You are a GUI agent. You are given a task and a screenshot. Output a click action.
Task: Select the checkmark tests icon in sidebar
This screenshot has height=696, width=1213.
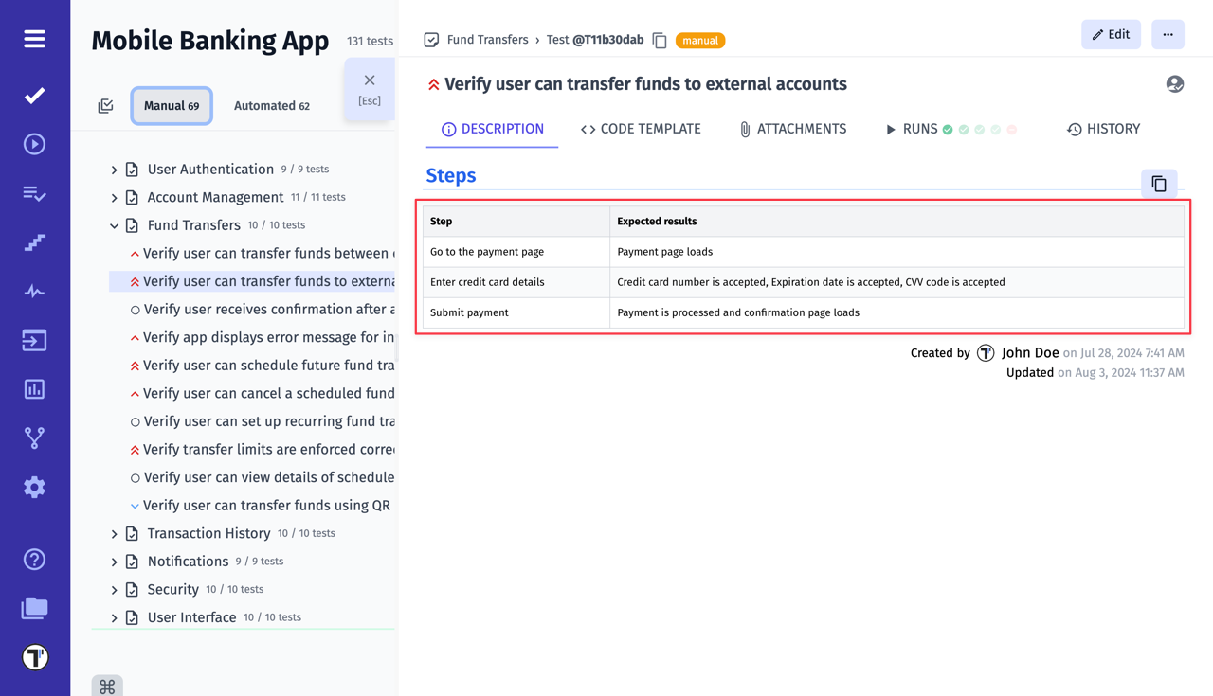pos(34,95)
